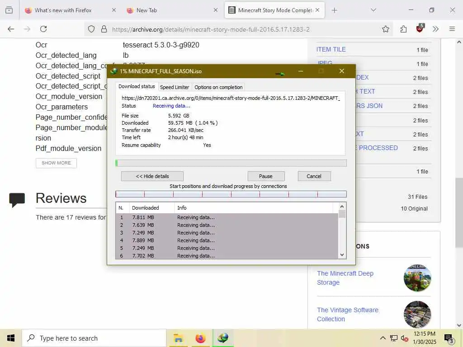
Task: Click the 31 Files text
Action: [417, 197]
